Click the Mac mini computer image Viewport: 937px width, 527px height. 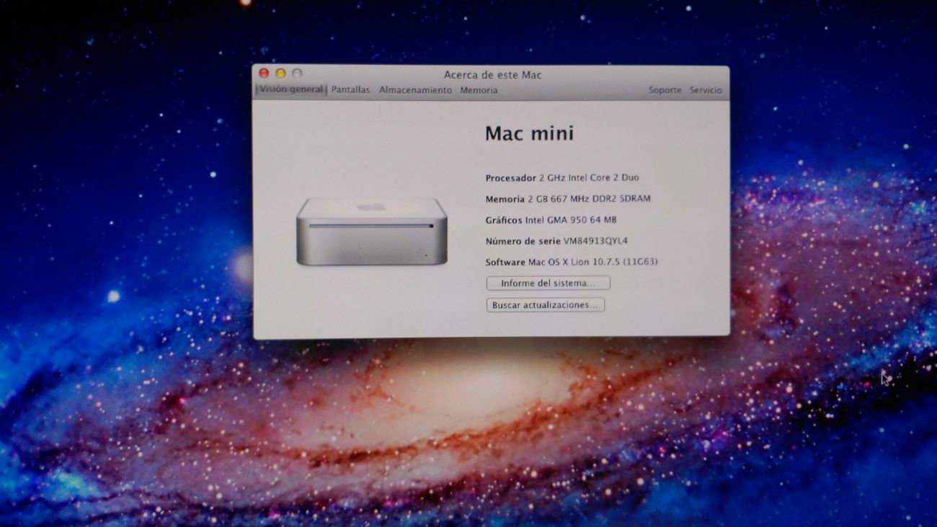click(x=371, y=231)
